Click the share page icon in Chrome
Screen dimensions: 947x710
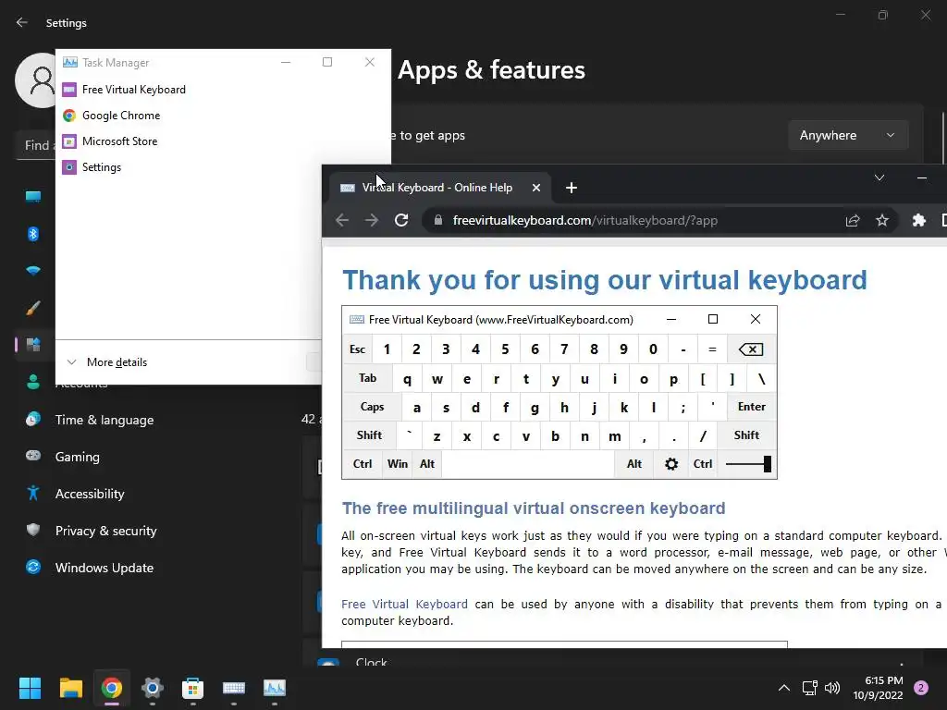(852, 220)
